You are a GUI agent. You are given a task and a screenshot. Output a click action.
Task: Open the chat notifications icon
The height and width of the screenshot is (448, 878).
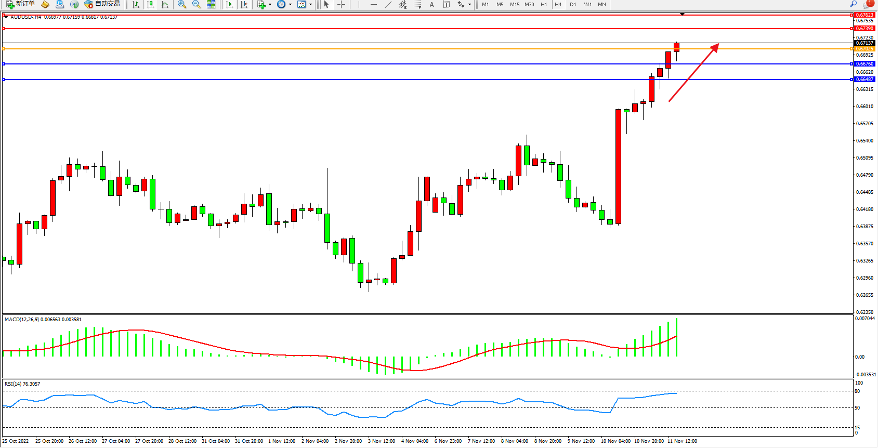(867, 4)
